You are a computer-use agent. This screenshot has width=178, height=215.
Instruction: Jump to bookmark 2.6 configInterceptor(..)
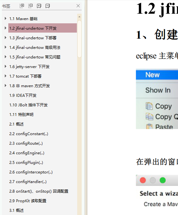(x=31, y=172)
